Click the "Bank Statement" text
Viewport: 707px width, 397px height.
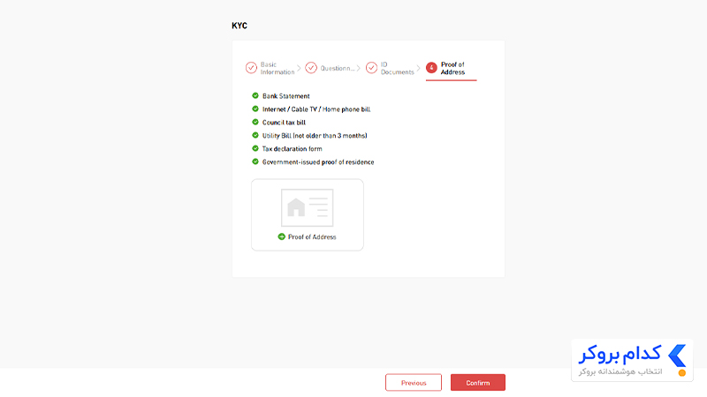[x=285, y=96]
